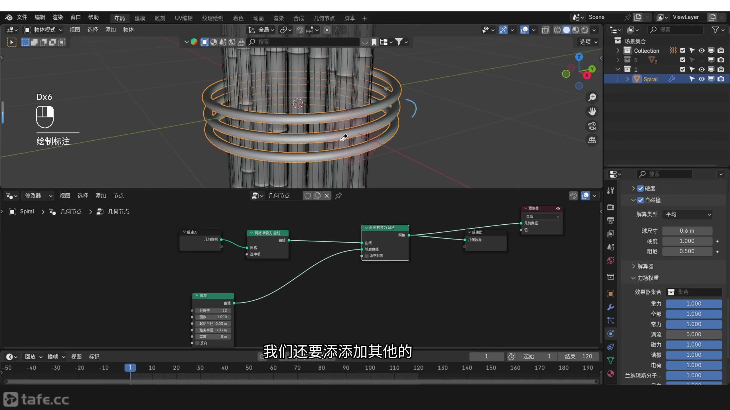
Task: Click the 添加 menu in the 3D viewport
Action: (110, 30)
